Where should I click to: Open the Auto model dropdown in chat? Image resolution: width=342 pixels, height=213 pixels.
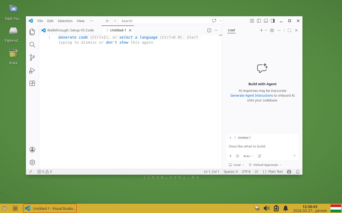pyautogui.click(x=248, y=156)
